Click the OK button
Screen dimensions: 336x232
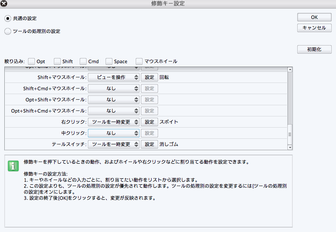pyautogui.click(x=314, y=17)
